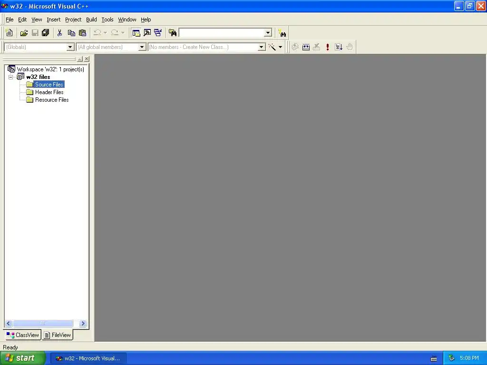487x365 pixels.
Task: Open the WizardBar actions dropdown arrow
Action: [280, 47]
